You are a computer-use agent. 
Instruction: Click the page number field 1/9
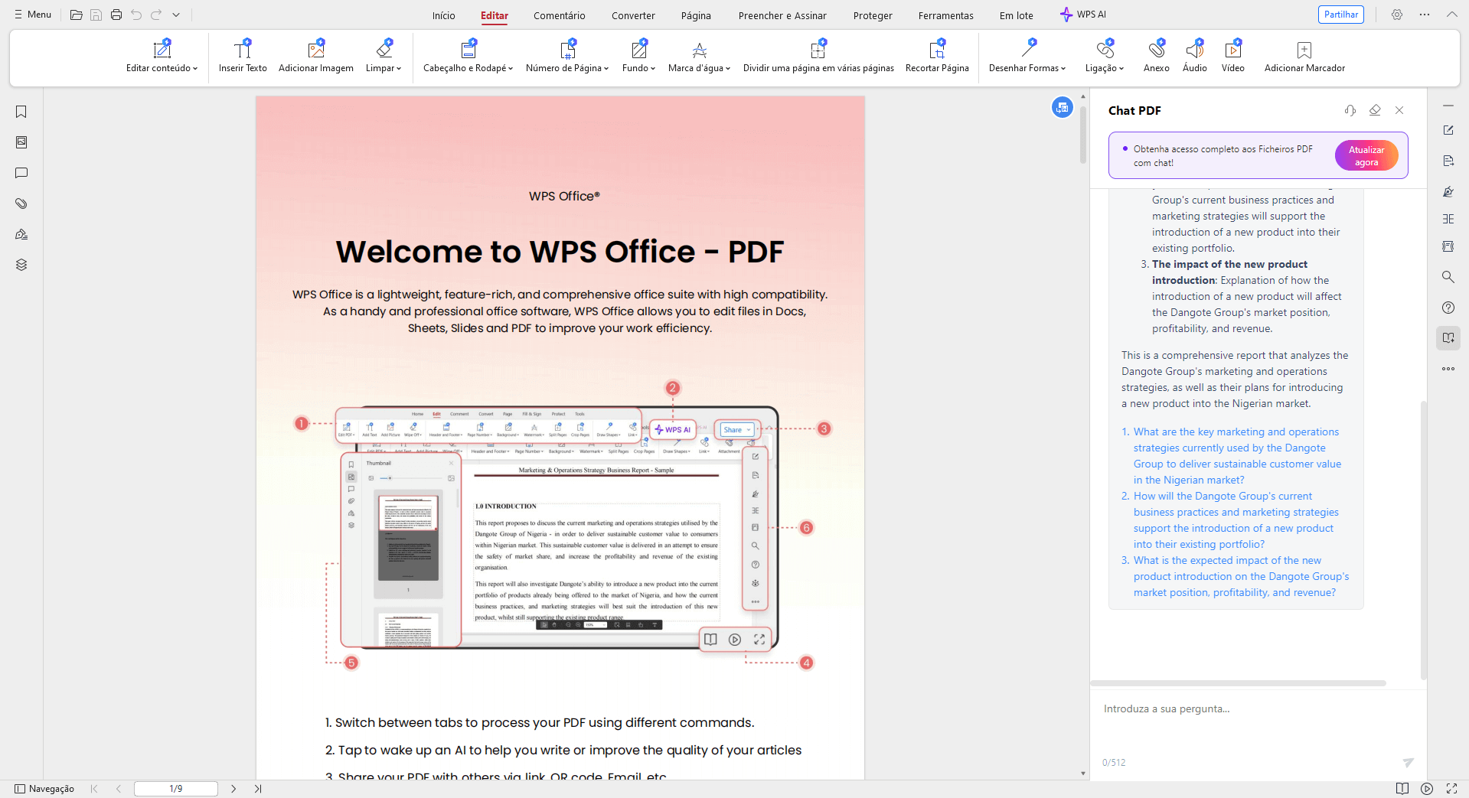pyautogui.click(x=176, y=789)
